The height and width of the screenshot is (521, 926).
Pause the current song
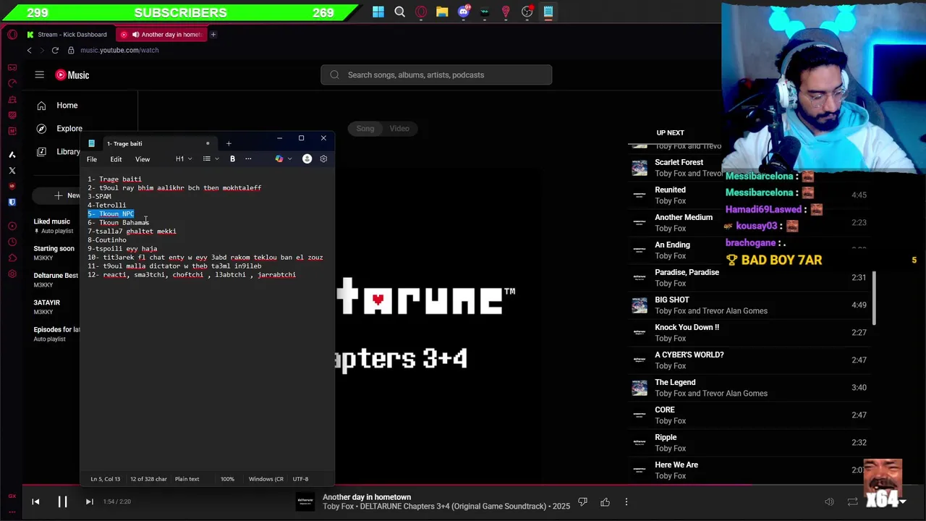pyautogui.click(x=62, y=501)
